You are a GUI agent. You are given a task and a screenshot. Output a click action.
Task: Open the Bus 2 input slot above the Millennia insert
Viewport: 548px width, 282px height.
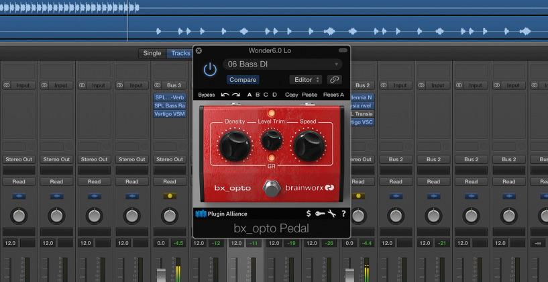click(x=362, y=85)
